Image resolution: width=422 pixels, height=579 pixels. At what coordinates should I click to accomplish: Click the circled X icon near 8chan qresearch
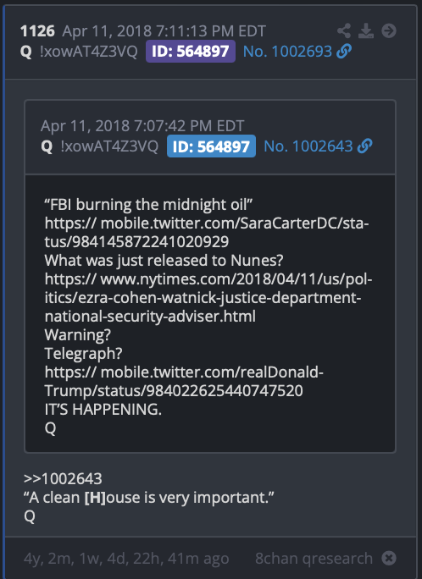[389, 558]
